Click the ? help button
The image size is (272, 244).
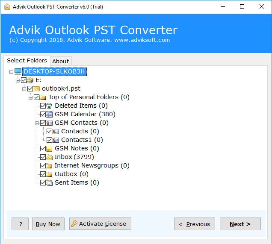point(20,224)
